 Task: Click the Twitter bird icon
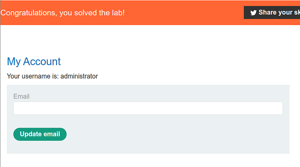253,12
